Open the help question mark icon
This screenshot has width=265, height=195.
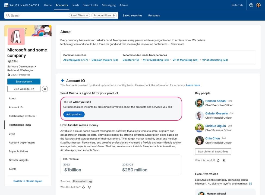pos(251,5)
